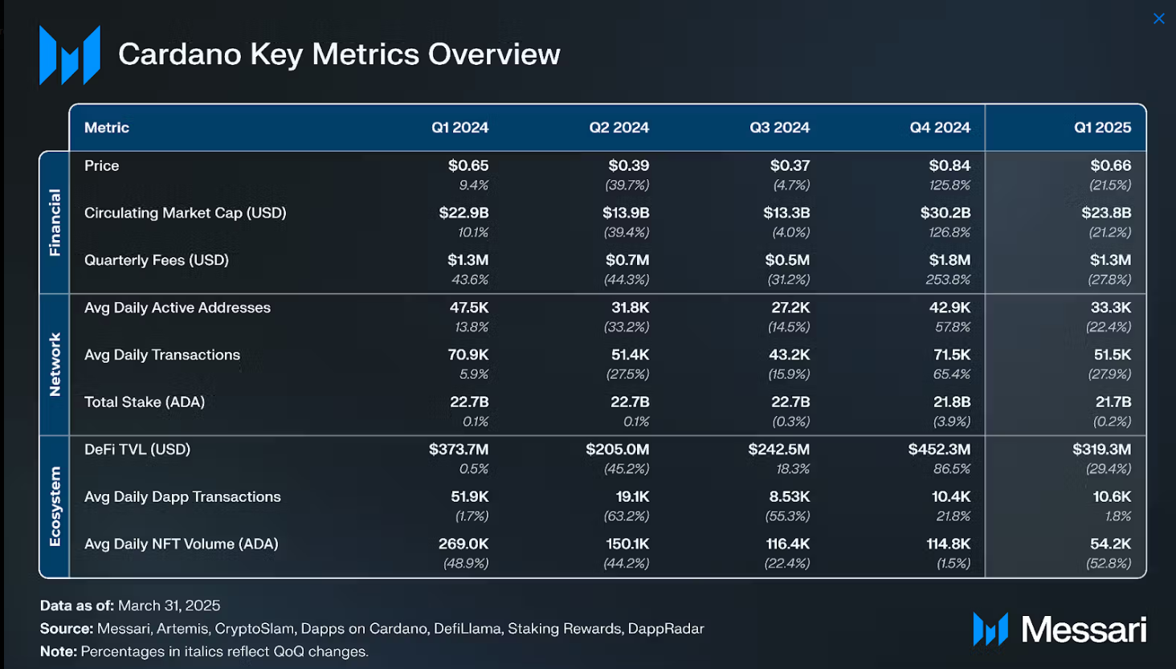Click the DeFi TVL (USD) row label

tap(137, 450)
